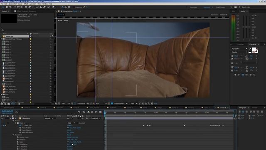Click the mask Reset link in Transform row
Image resolution: width=266 pixels, height=150 pixels.
[69, 135]
